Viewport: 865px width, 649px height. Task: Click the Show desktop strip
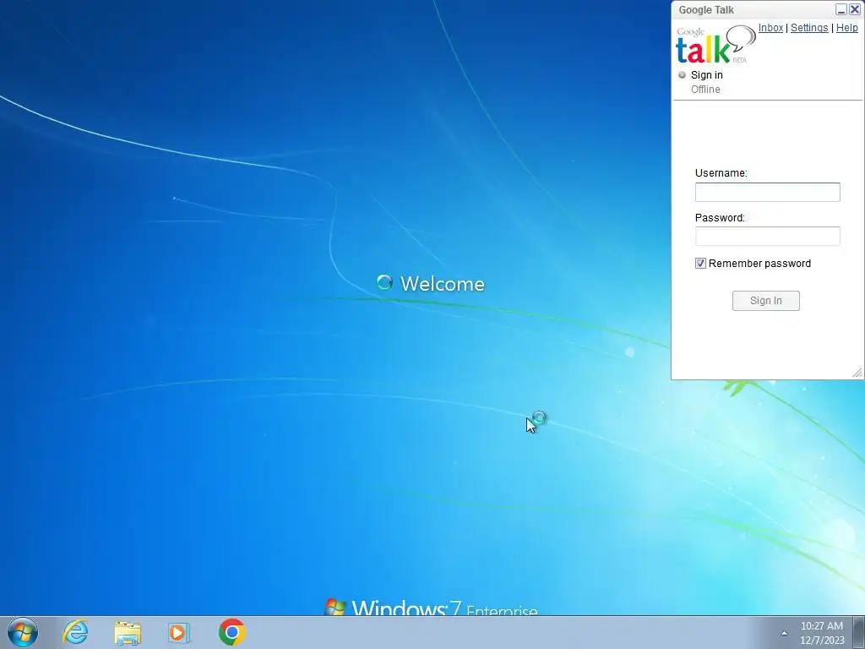click(x=859, y=632)
